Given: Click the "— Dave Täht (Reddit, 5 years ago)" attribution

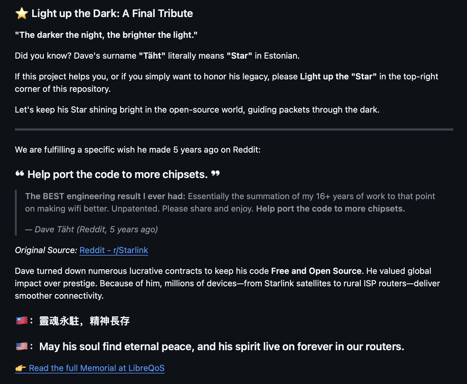Looking at the screenshot, I should click(x=92, y=230).
